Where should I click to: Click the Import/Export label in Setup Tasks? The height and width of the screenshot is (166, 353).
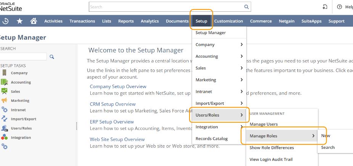[x=23, y=119]
